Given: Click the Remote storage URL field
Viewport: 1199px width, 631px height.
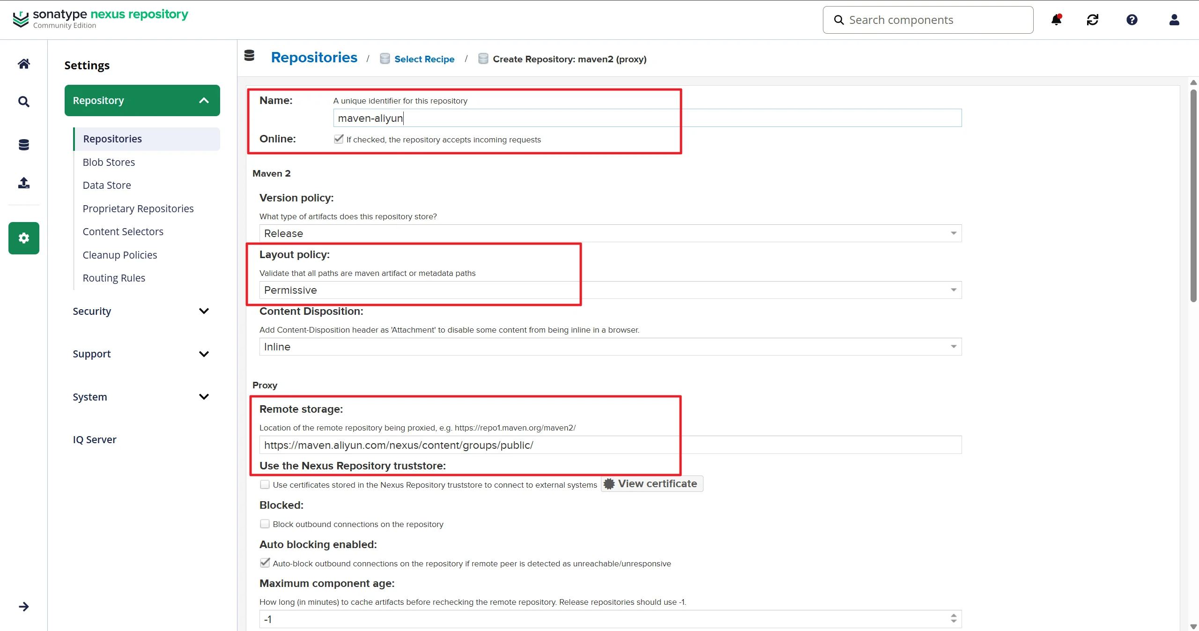Looking at the screenshot, I should tap(610, 445).
